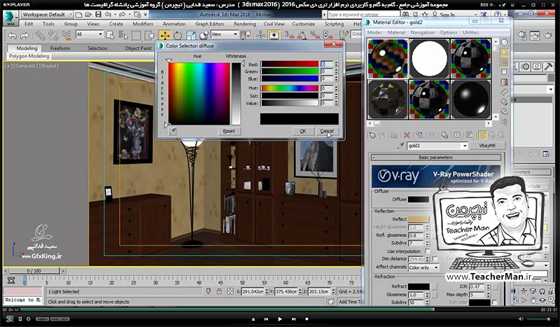Image resolution: width=560 pixels, height=327 pixels.
Task: Click the Red value input field
Action: (x=326, y=64)
